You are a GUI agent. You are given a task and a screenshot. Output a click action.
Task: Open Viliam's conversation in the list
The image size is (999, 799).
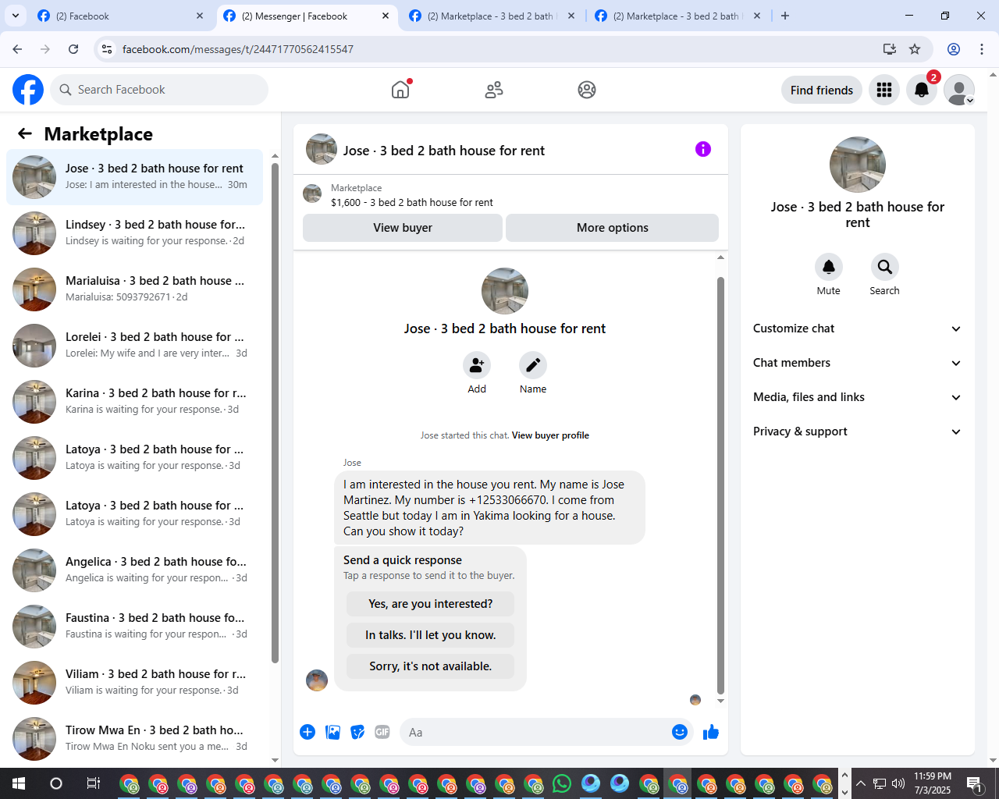pyautogui.click(x=134, y=683)
